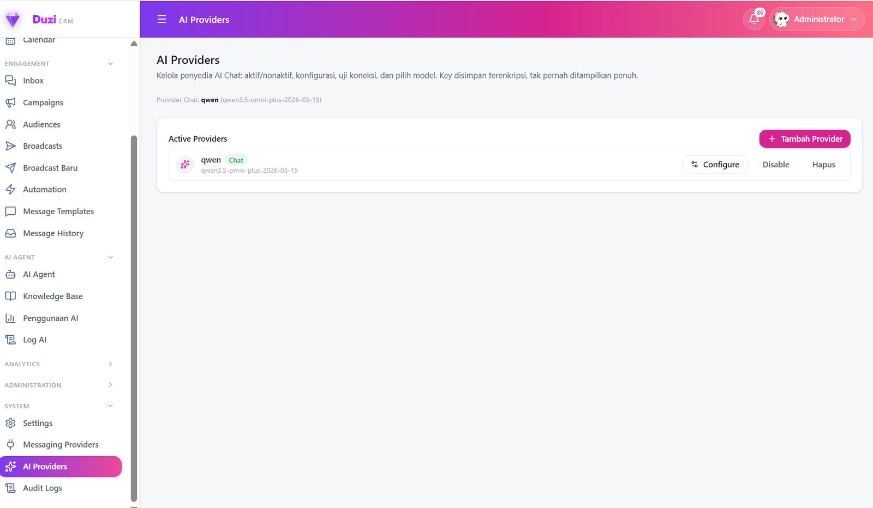Click the Log AI scroll icon
The width and height of the screenshot is (873, 508).
10,340
